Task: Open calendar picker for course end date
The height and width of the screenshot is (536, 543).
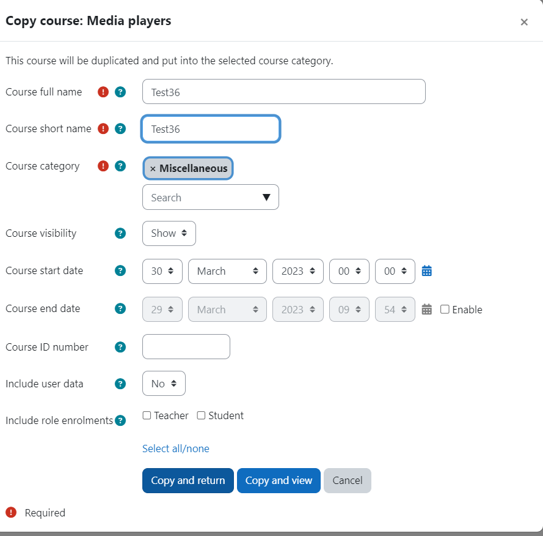Action: click(x=426, y=309)
